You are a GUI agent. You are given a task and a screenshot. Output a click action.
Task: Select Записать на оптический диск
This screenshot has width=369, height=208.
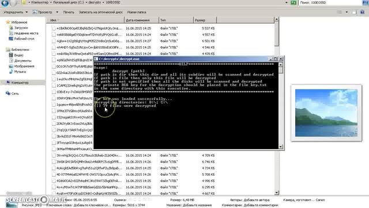101,12
